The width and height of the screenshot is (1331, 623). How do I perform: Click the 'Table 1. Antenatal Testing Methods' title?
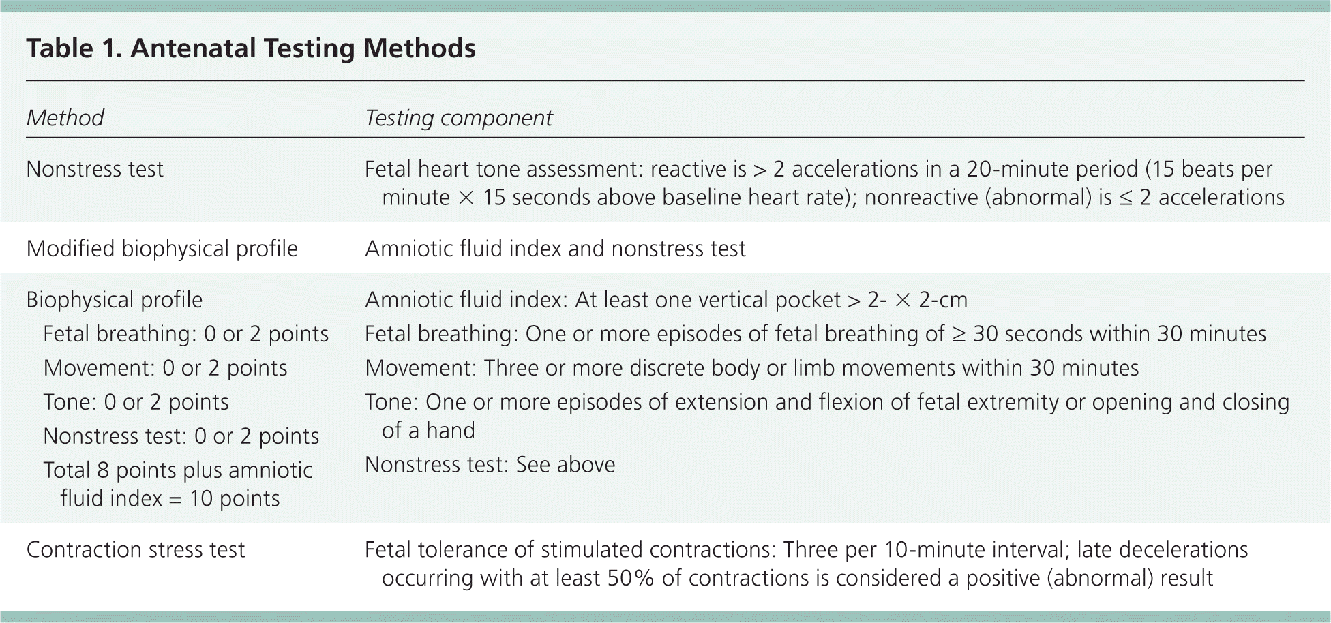[x=250, y=48]
